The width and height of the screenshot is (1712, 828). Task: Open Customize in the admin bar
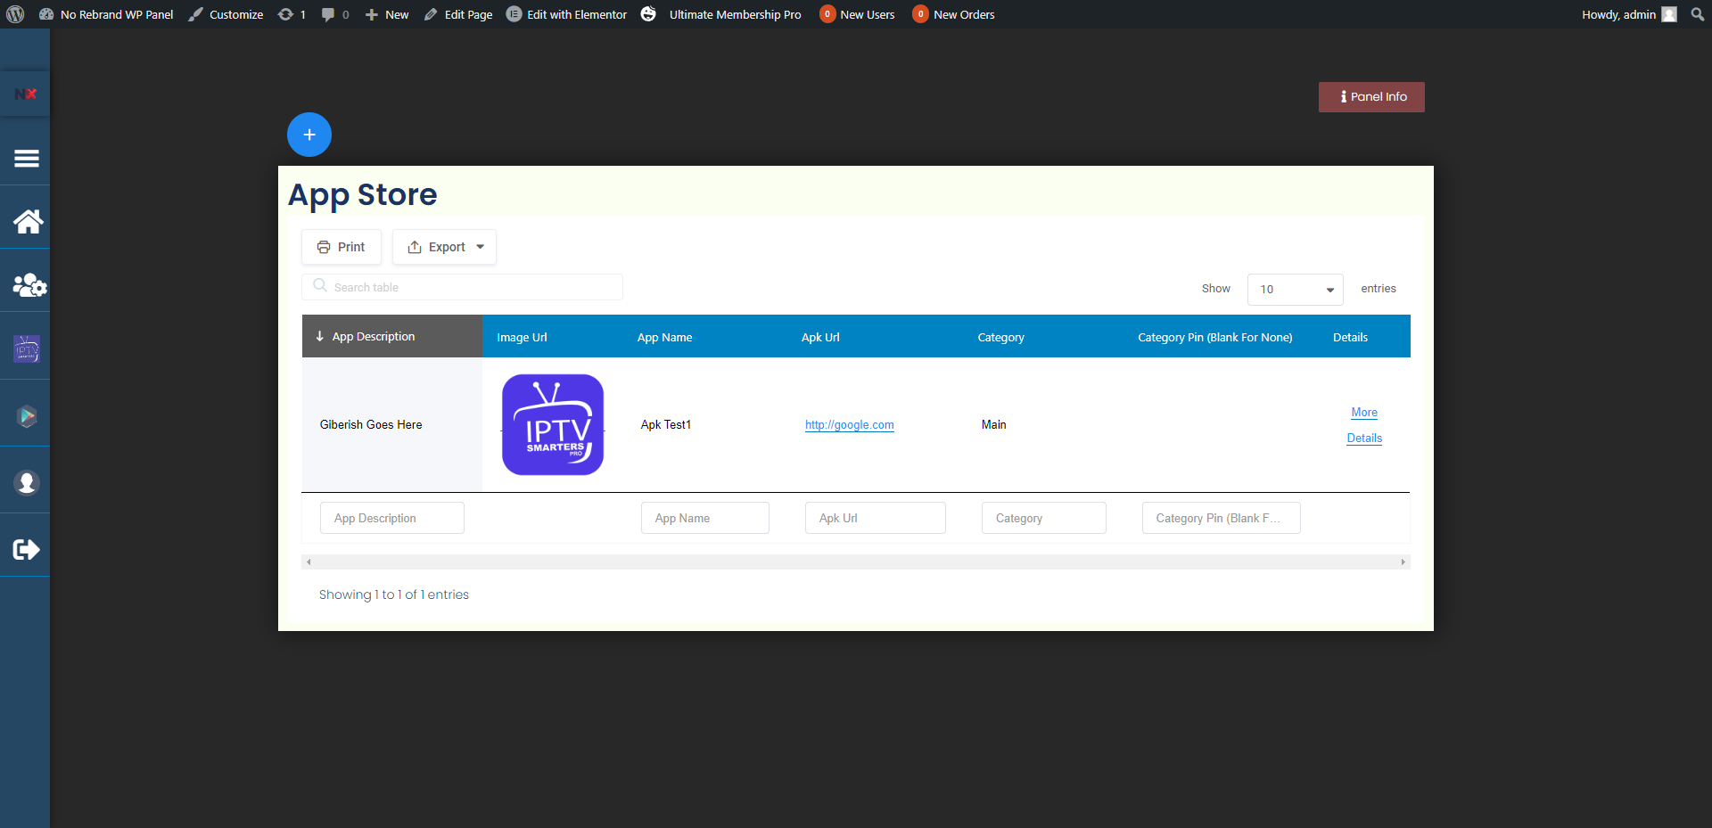pyautogui.click(x=226, y=14)
